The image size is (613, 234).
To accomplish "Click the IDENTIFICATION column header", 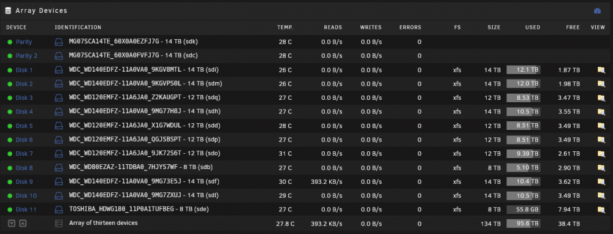I will point(78,28).
